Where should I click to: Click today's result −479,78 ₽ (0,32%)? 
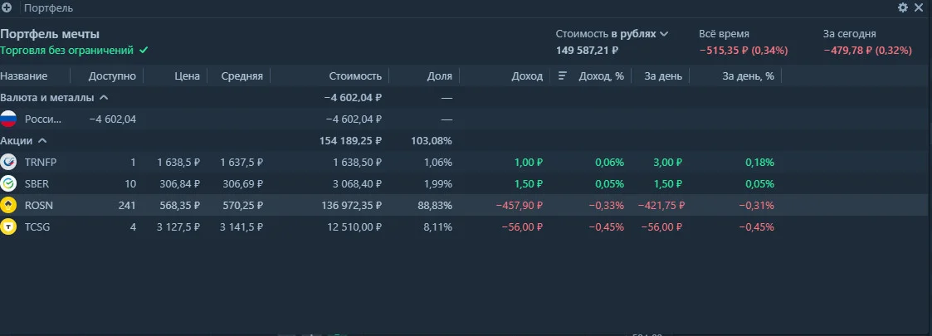tap(868, 51)
